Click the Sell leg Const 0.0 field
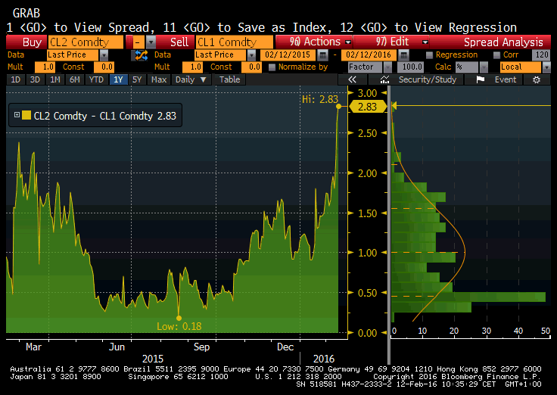 tap(251, 67)
